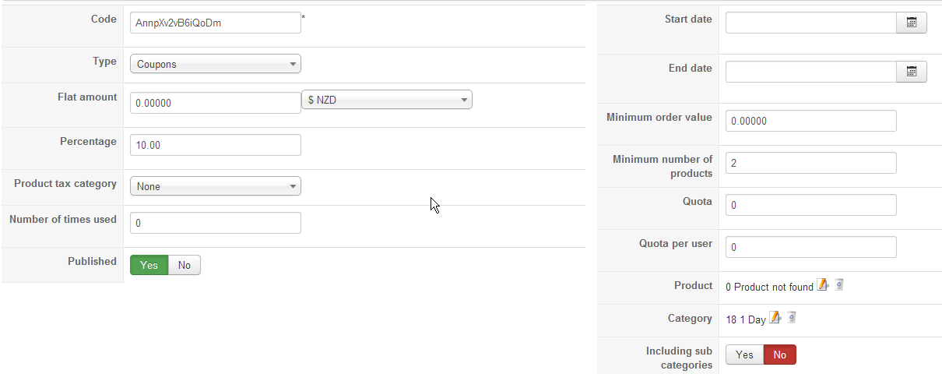Focus the Flat amount input field
Viewport: 942px width, 374px height.
215,103
